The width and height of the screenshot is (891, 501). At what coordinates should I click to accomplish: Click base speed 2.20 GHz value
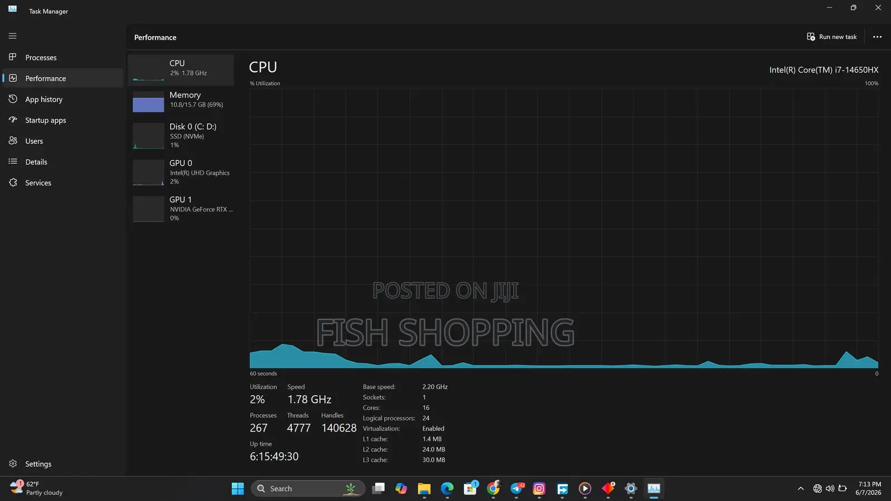tap(435, 387)
